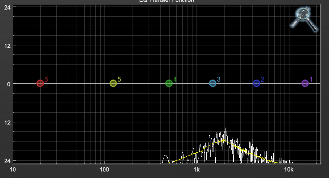
Task: Select green EQ band 4 node
Action: point(169,84)
